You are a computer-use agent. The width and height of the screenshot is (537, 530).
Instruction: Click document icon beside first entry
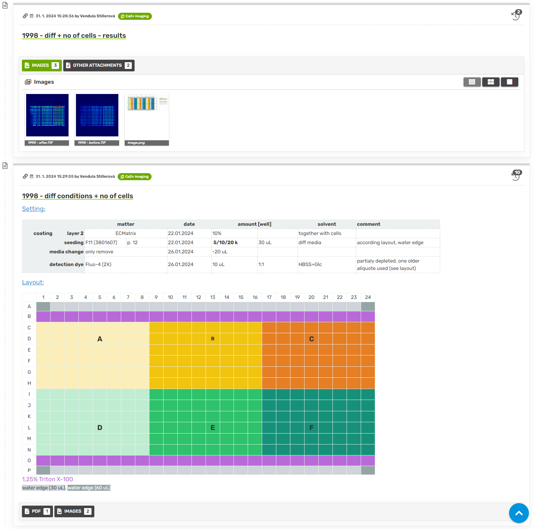5,6
